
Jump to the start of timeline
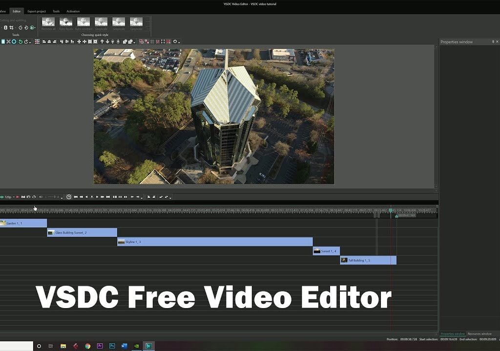coord(76,197)
